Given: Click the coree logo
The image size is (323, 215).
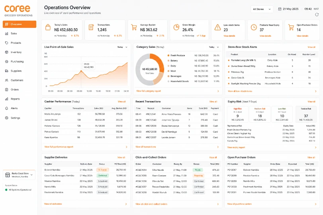Looking at the screenshot, I should [x=17, y=8].
